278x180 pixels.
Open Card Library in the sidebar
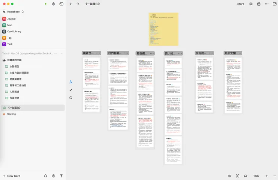pyautogui.click(x=14, y=32)
